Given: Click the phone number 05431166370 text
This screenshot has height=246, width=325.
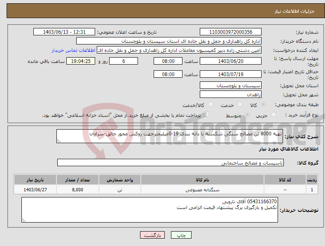Looking at the screenshot, I should click(x=262, y=201).
